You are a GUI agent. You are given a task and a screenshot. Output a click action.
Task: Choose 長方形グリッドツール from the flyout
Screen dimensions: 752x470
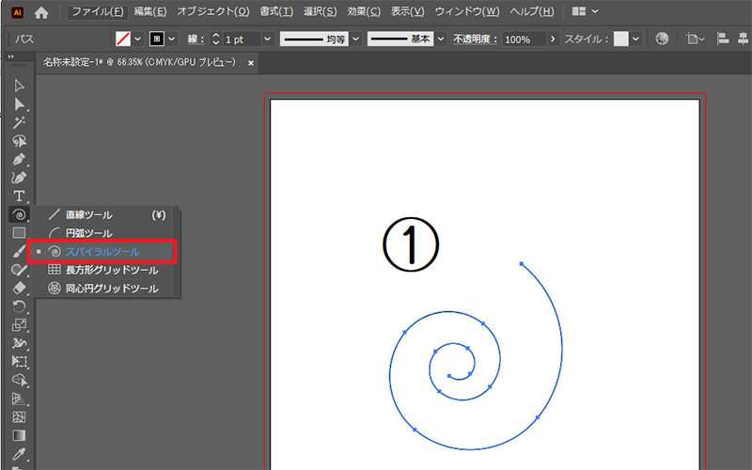111,271
